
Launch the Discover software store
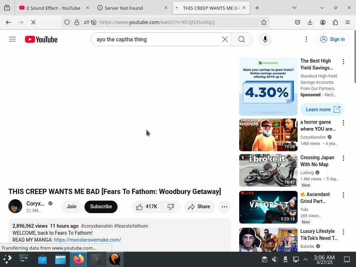pyautogui.click(x=42, y=259)
